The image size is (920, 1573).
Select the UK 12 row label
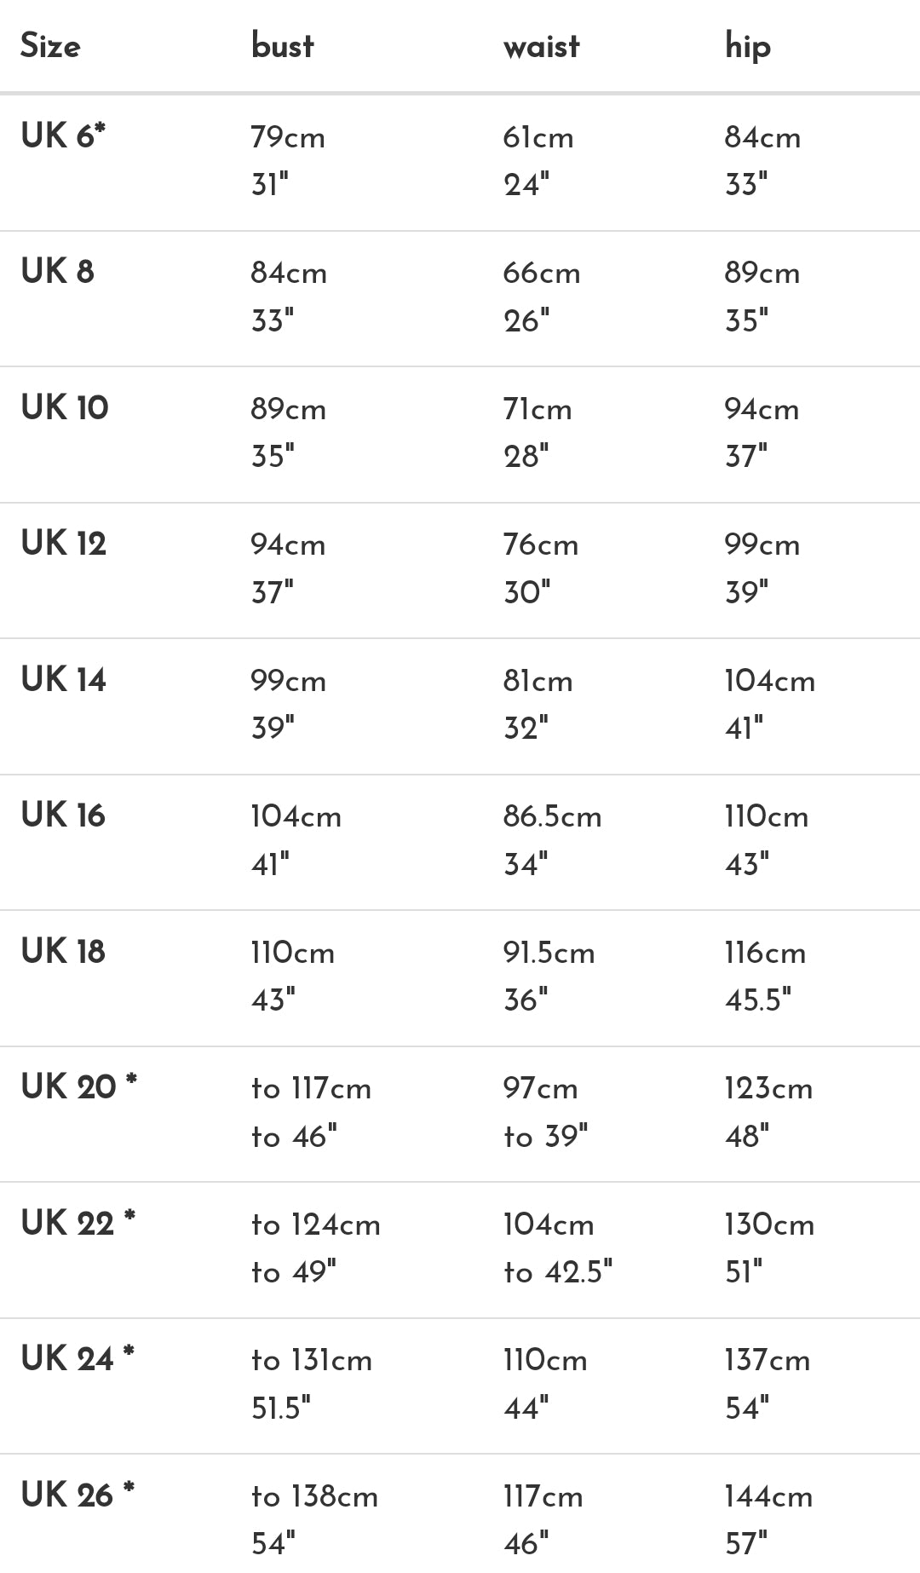[x=64, y=544]
